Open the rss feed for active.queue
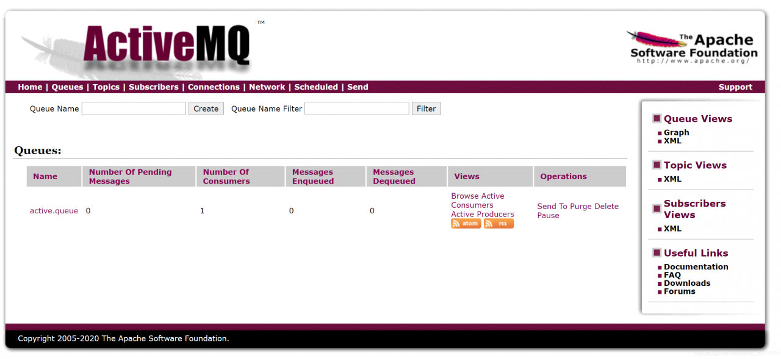Image resolution: width=781 pixels, height=359 pixels. (x=499, y=224)
